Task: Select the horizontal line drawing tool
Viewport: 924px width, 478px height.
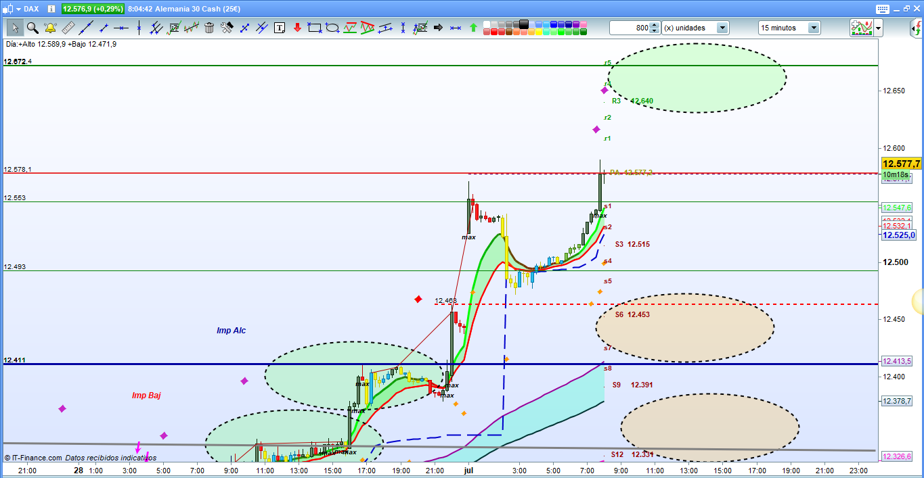Action: coord(120,28)
